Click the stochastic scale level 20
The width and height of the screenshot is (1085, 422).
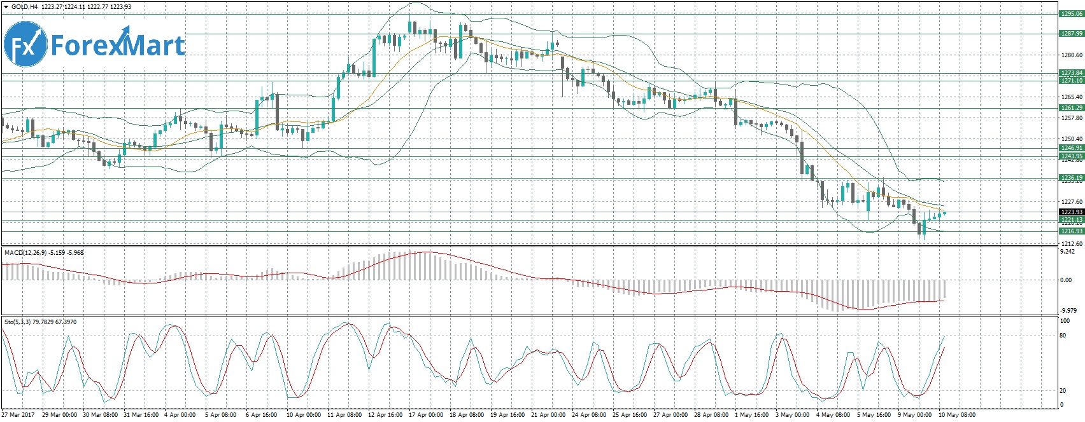[x=1063, y=391]
